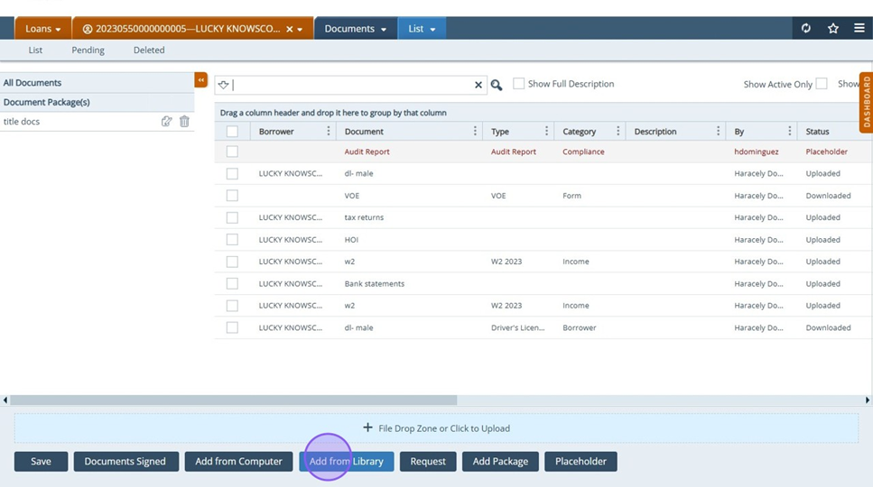This screenshot has height=487, width=873.
Task: Check the Audit Report row checkbox
Action: [x=232, y=152]
